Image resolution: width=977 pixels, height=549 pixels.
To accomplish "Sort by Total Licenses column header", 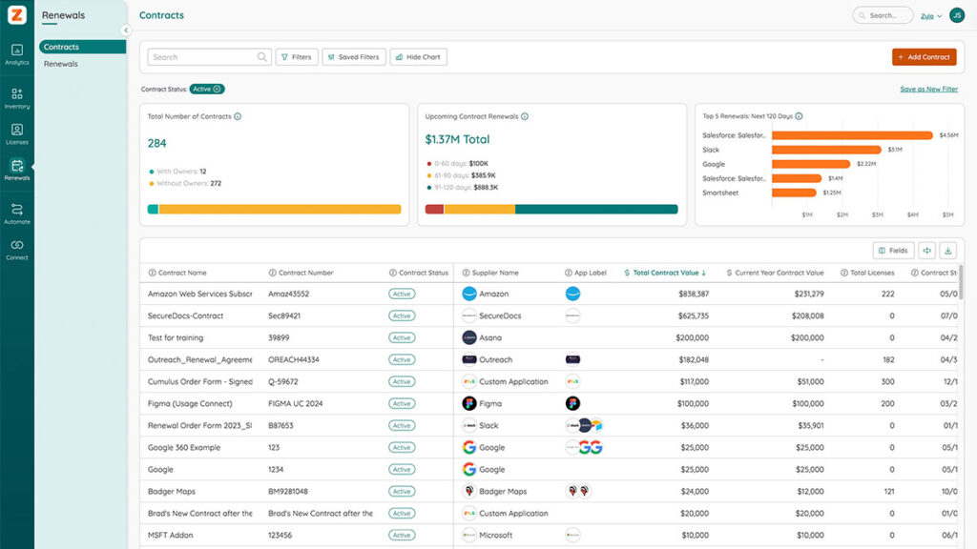I will 867,273.
